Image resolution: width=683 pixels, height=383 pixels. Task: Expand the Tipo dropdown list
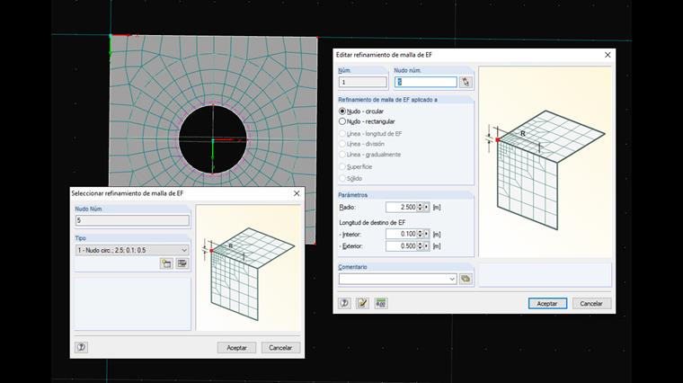(184, 249)
